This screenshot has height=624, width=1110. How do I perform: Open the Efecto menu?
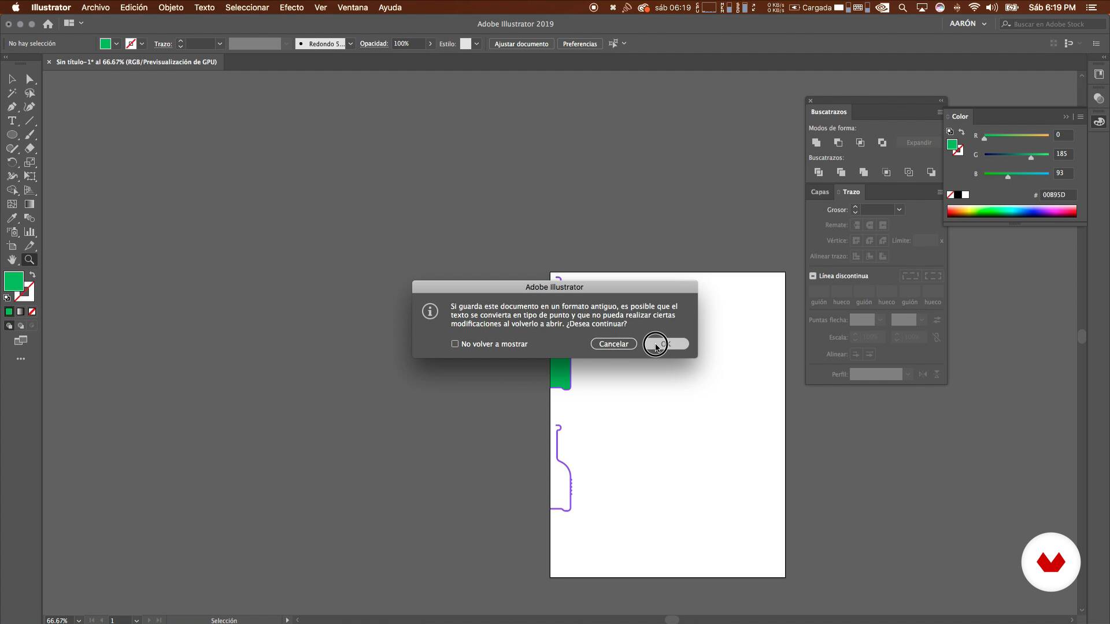tap(291, 8)
